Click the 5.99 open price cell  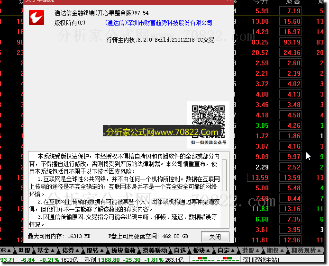pyautogui.click(x=262, y=11)
